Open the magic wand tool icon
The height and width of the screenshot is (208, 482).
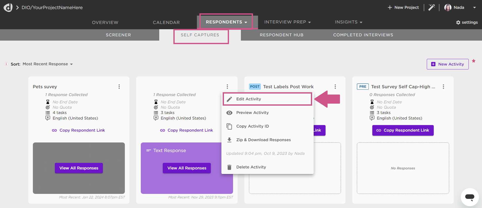[x=431, y=7]
